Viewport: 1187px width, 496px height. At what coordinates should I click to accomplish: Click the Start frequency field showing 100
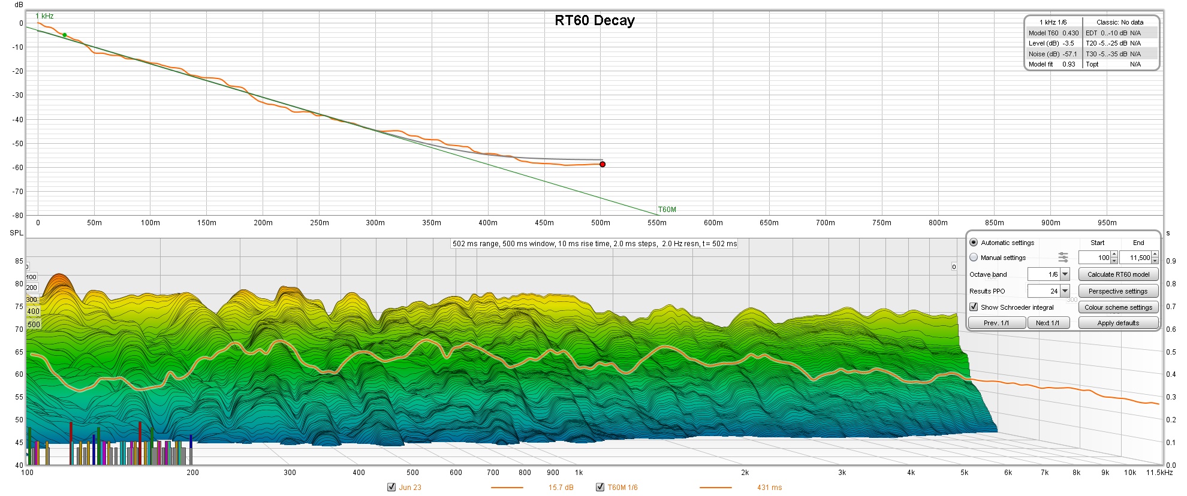click(x=1095, y=258)
